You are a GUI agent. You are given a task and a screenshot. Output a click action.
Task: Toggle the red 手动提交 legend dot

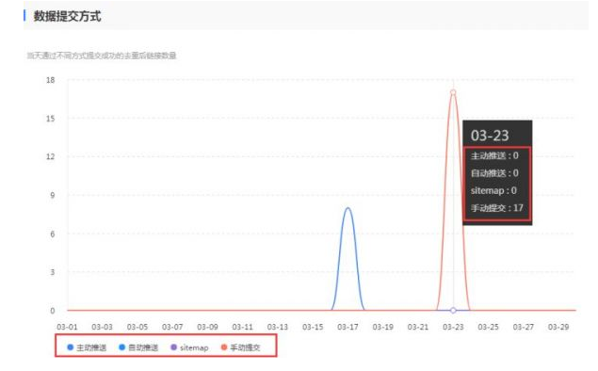224,347
